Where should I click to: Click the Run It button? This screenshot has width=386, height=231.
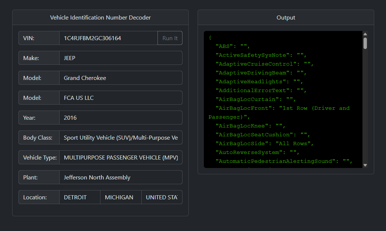pyautogui.click(x=170, y=38)
